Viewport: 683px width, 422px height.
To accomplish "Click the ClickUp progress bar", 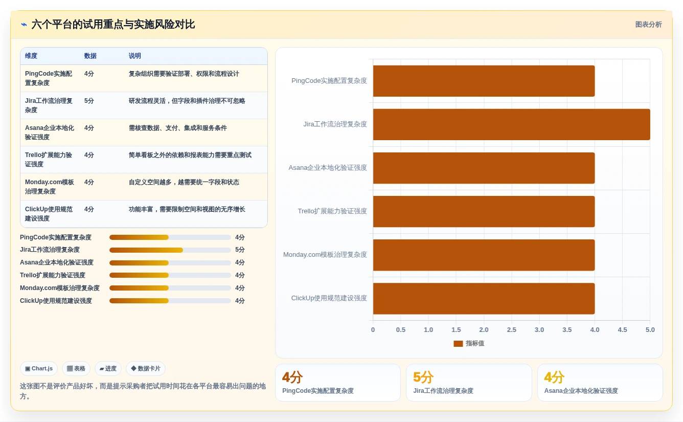I will (x=170, y=301).
